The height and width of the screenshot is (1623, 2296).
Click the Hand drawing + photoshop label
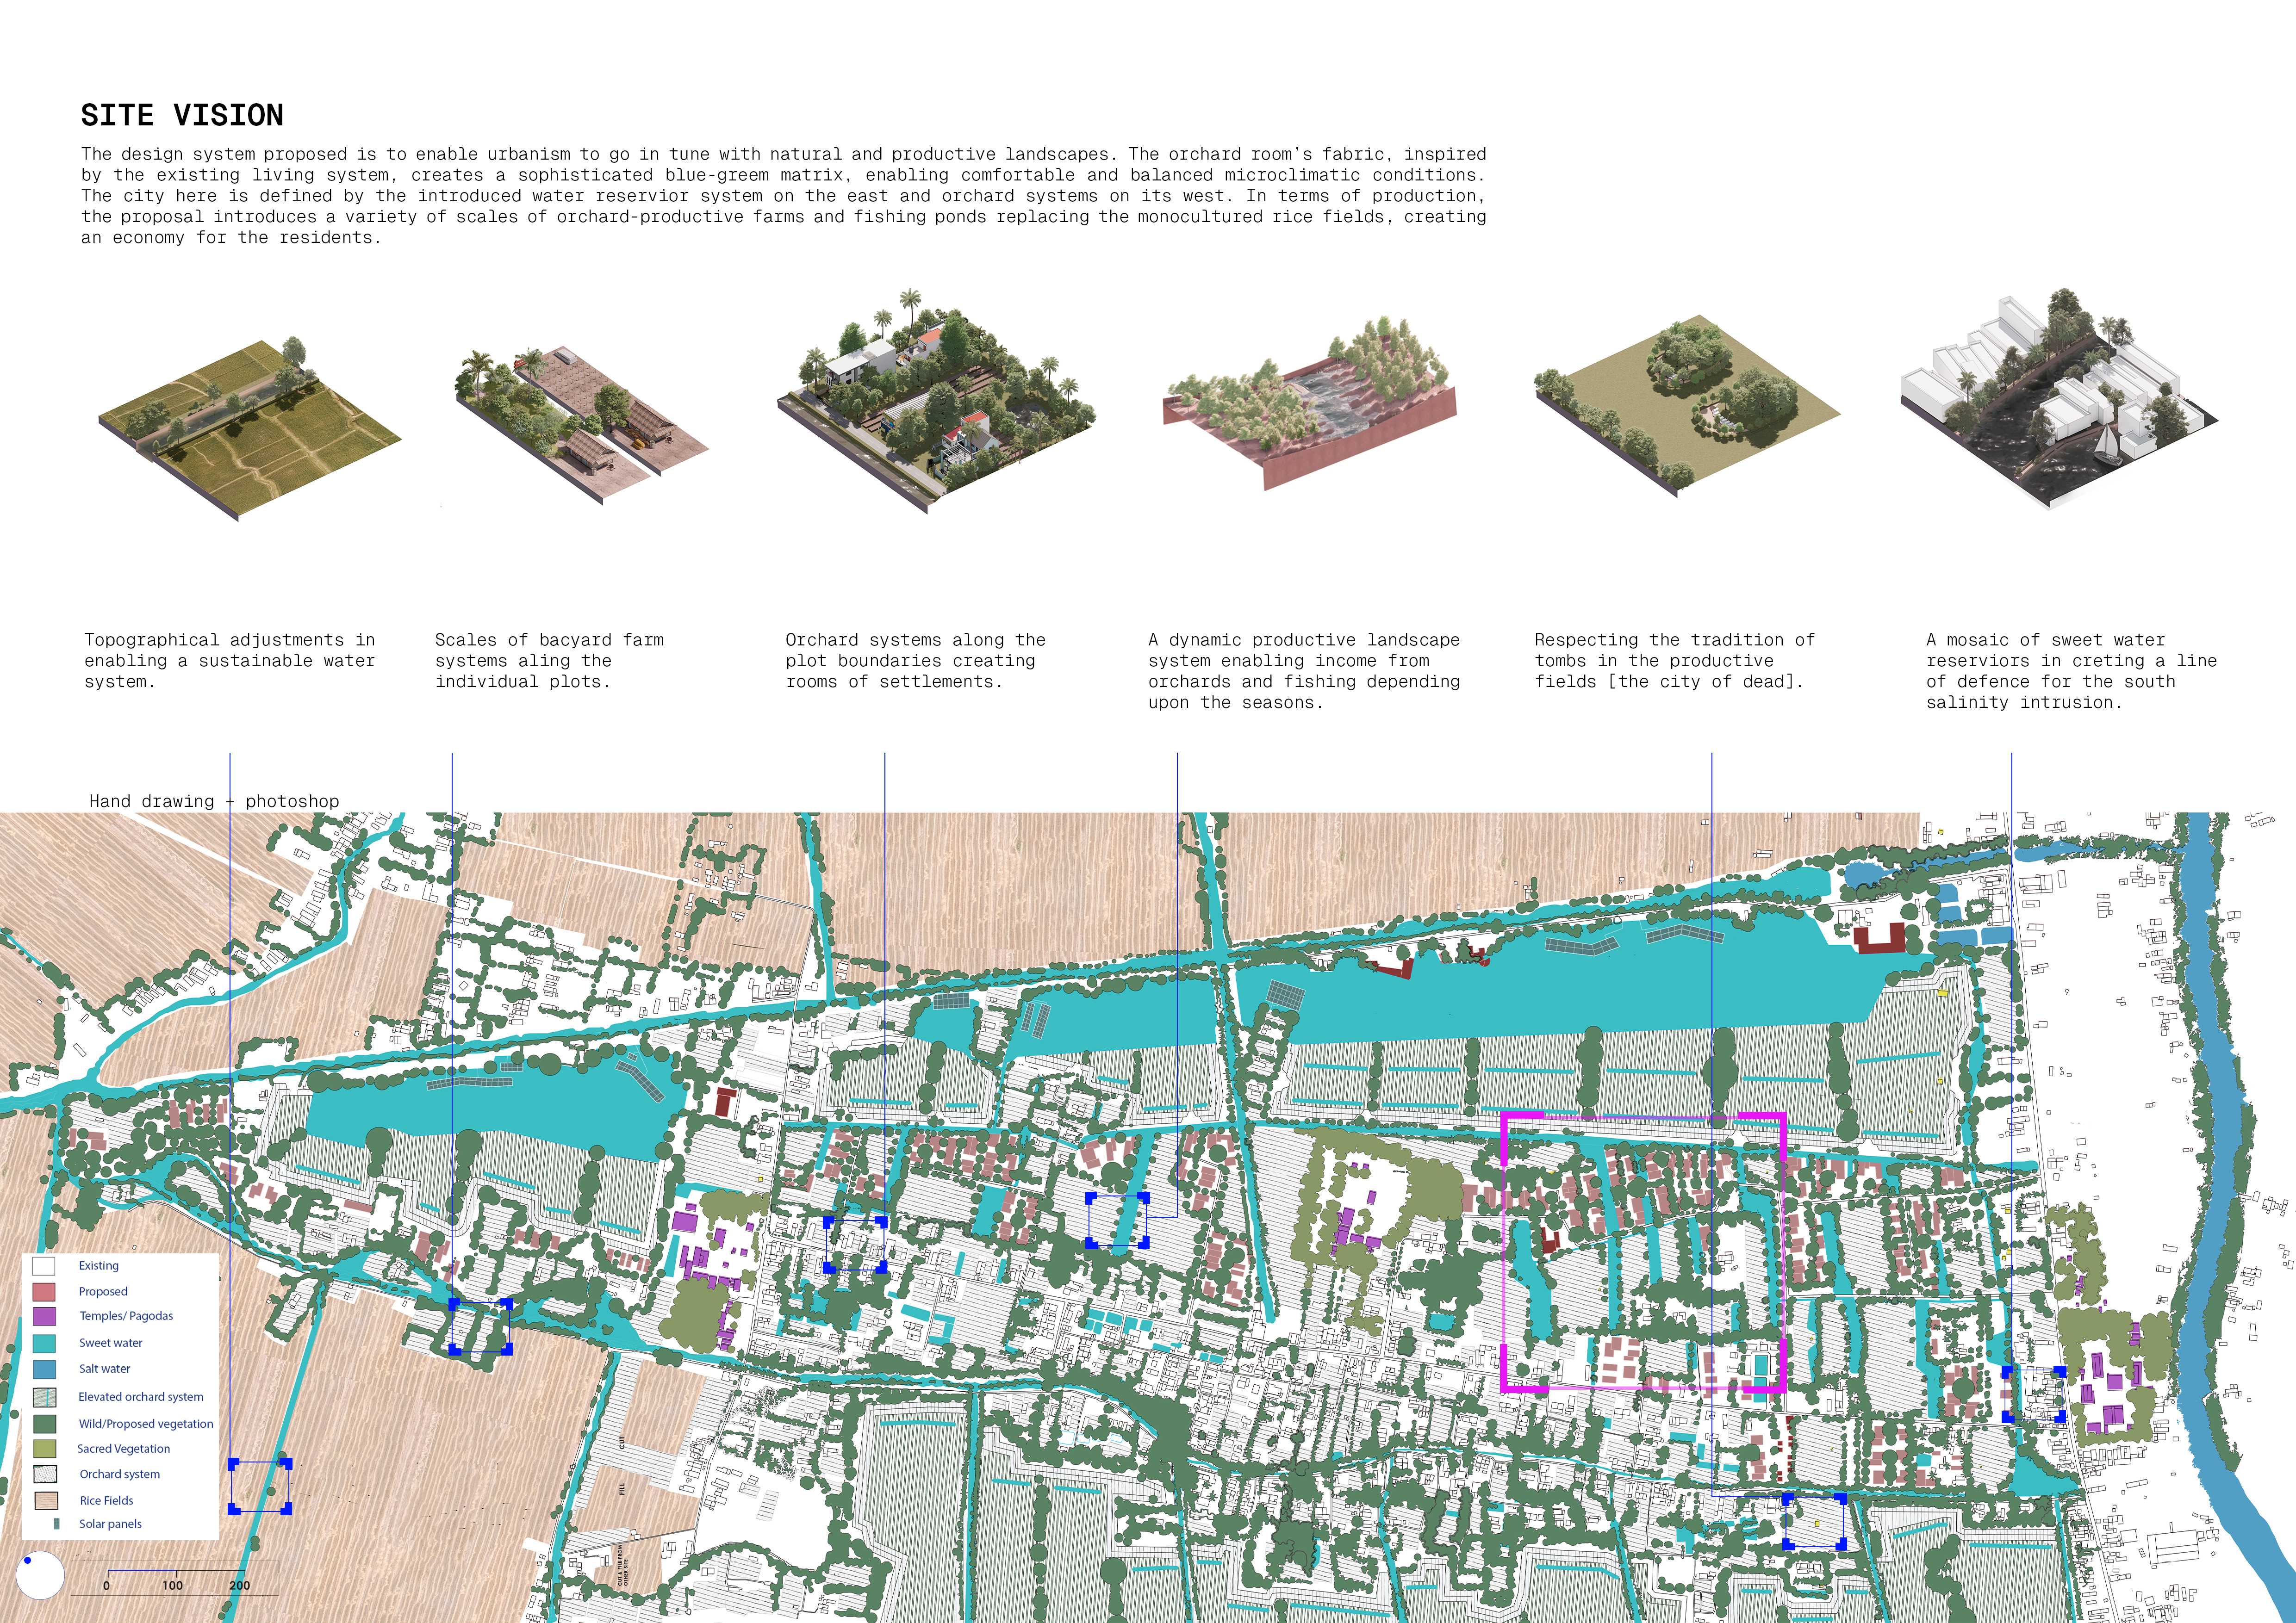[x=213, y=801]
